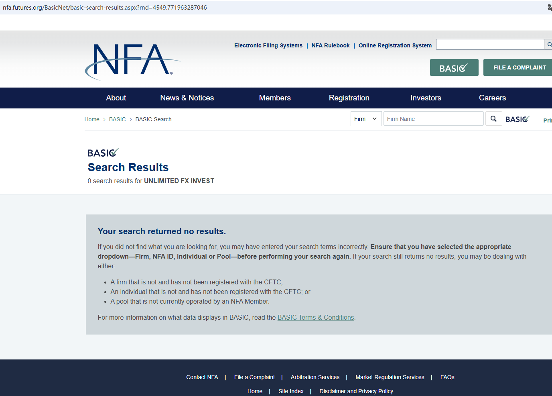Click Home link in footer

pos(255,391)
